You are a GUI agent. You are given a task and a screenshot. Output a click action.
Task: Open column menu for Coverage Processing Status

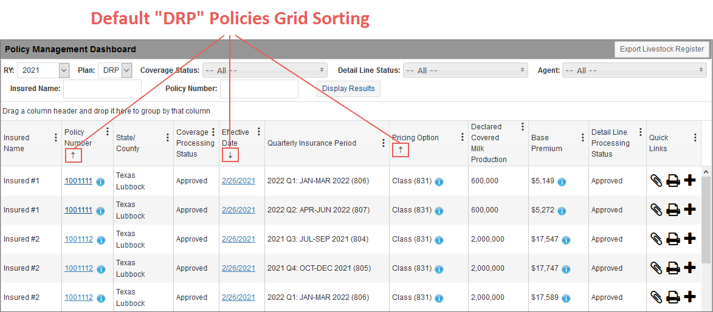(213, 132)
